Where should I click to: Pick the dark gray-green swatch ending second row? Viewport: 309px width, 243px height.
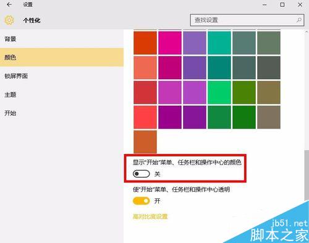(269, 67)
